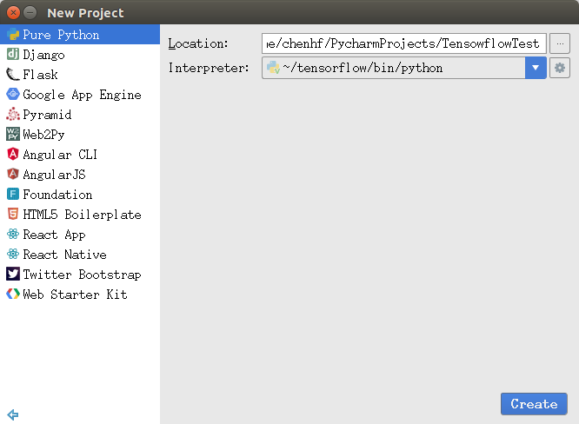579x424 pixels.
Task: Select Pure Python project type
Action: 80,34
